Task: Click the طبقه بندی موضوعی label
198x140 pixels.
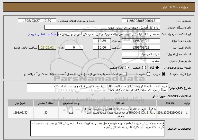Action: [x=177, y=68]
